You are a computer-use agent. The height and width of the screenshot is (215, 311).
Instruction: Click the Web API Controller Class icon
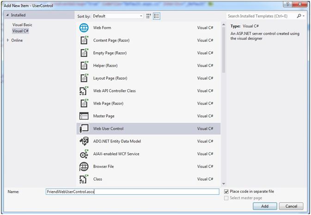click(84, 91)
